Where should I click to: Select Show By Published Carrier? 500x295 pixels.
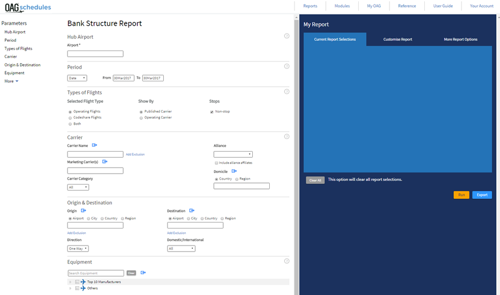141,112
